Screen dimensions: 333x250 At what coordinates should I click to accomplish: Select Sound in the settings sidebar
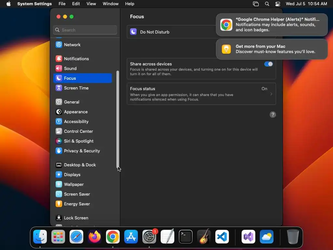(83, 68)
